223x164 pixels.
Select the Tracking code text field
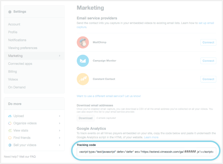pos(146,152)
